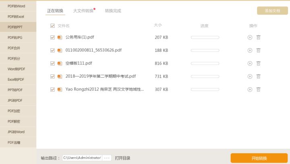290x164 pixels.
Task: Click 打开目录 link
Action: coord(122,158)
